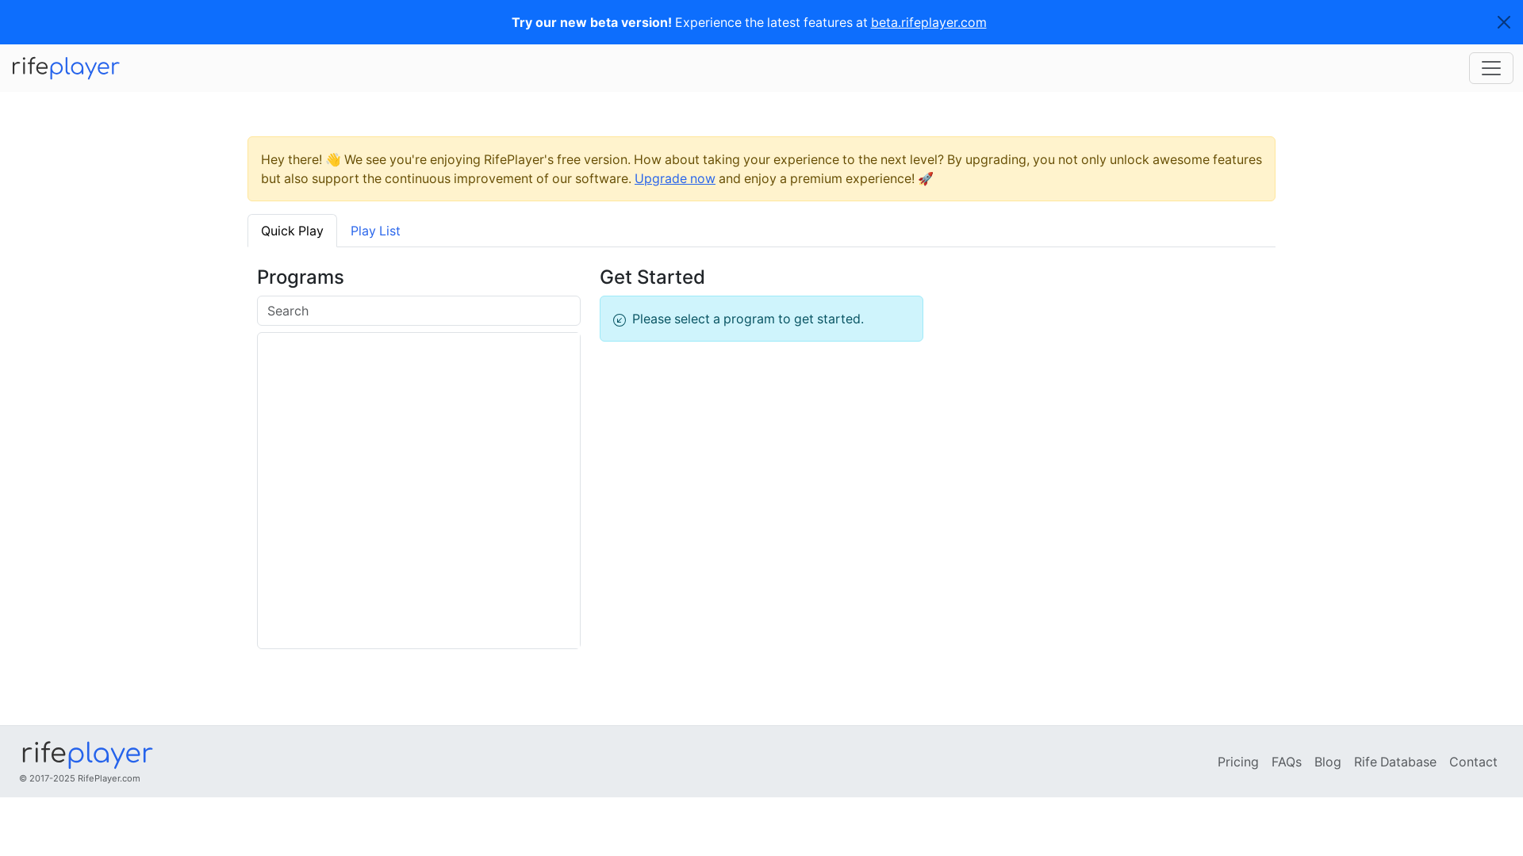The image size is (1523, 856).
Task: Click 'Please select a program to get started.' text
Action: [x=747, y=319]
